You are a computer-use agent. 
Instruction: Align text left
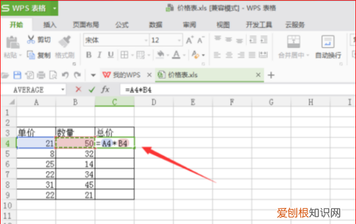(x=217, y=55)
